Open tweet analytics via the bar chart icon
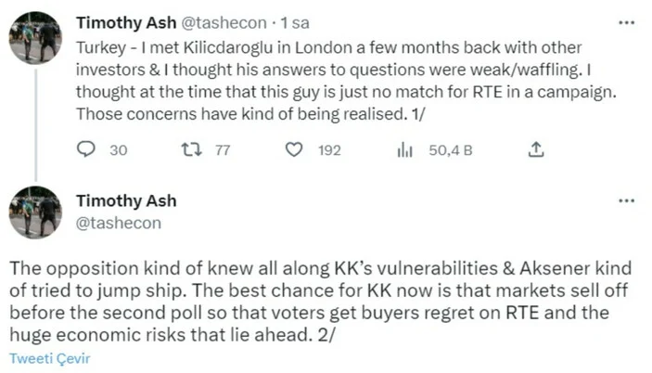The image size is (652, 373). pos(403,150)
